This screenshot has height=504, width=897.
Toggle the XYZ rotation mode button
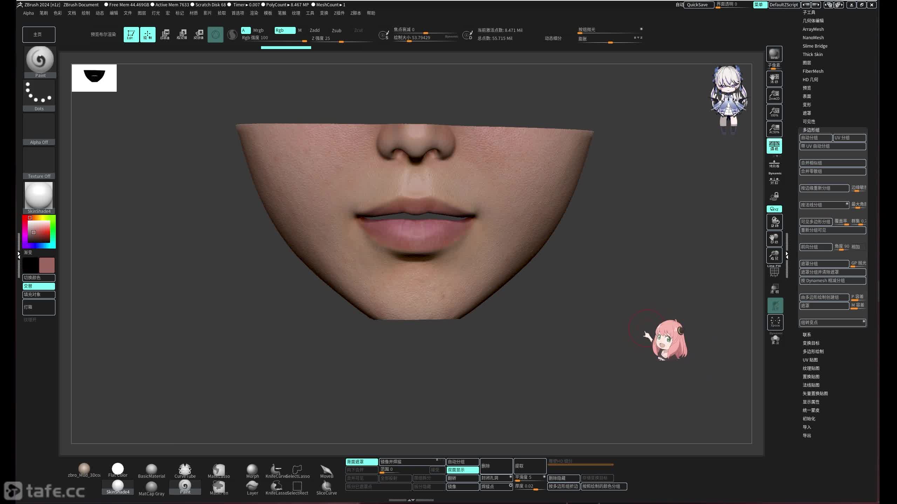774,209
